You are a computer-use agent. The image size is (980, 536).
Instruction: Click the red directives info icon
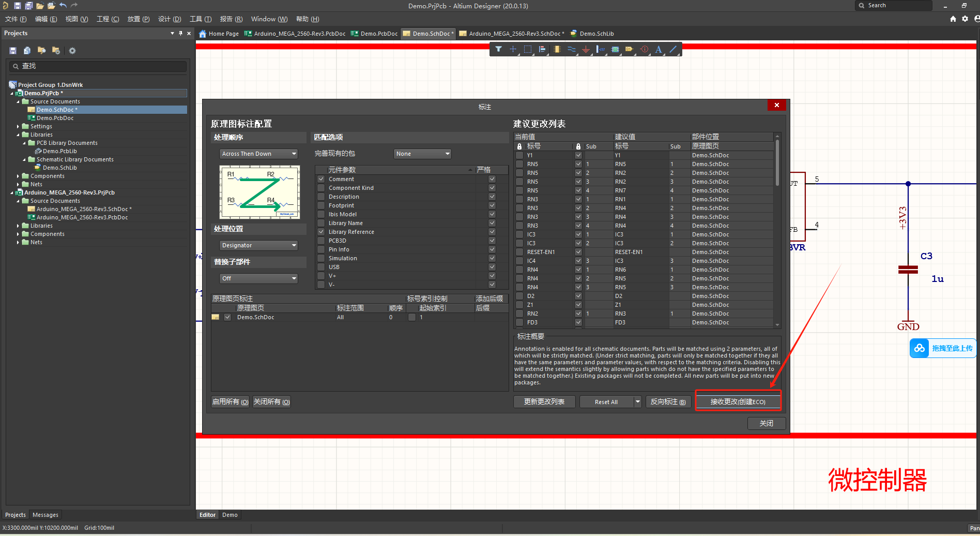pos(644,50)
